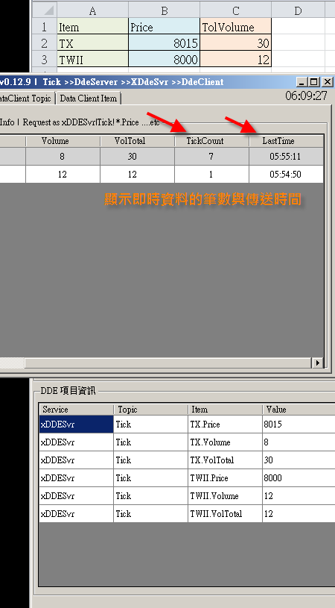335x608 pixels.
Task: Select Excel row 3 header
Action: coord(44,60)
